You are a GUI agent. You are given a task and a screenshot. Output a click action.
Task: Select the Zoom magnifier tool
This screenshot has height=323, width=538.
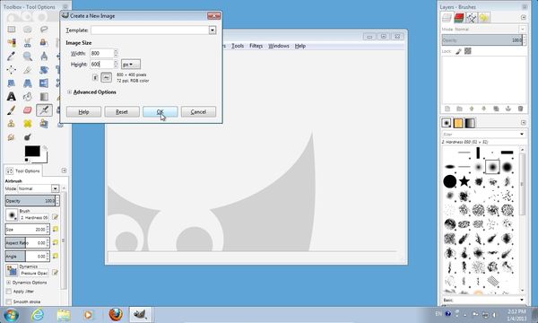28,56
